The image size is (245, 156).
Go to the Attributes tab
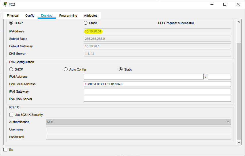tap(91, 15)
